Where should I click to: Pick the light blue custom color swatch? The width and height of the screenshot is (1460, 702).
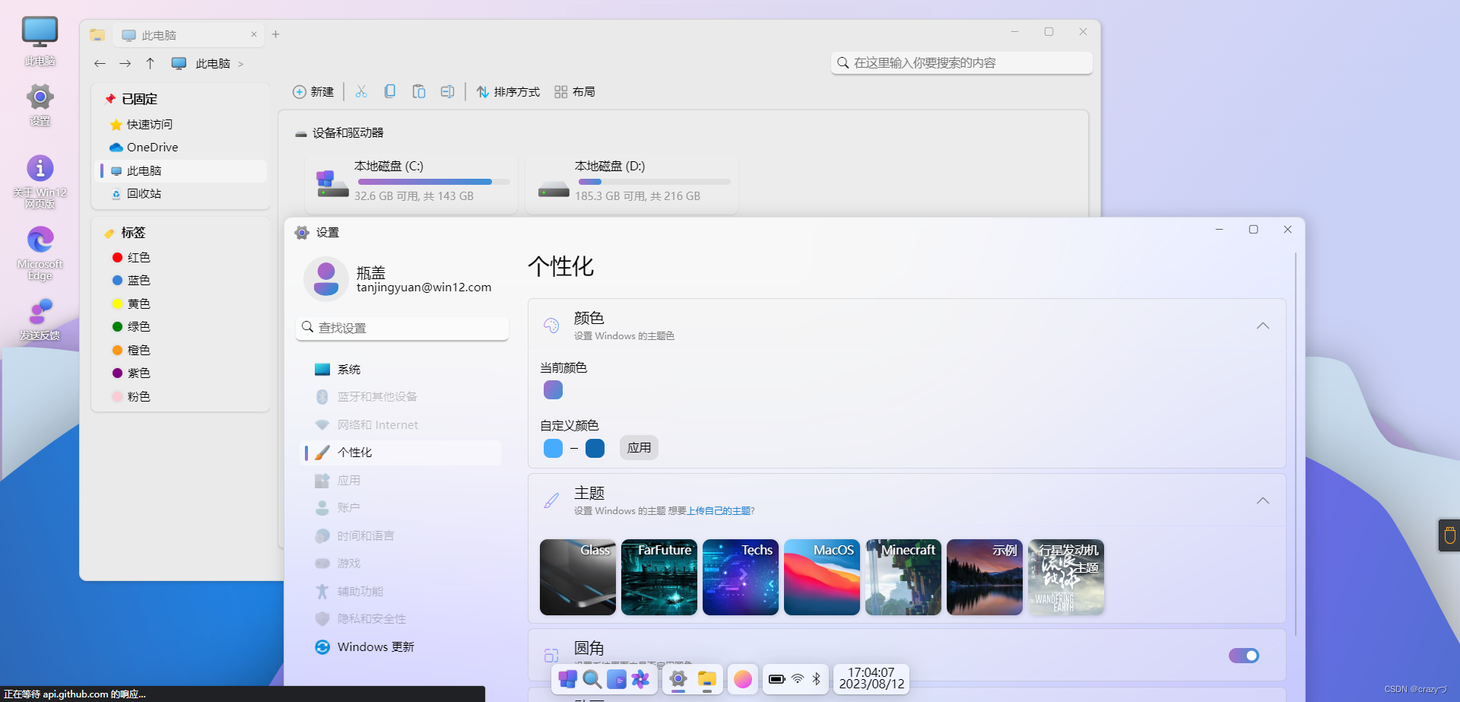click(553, 448)
